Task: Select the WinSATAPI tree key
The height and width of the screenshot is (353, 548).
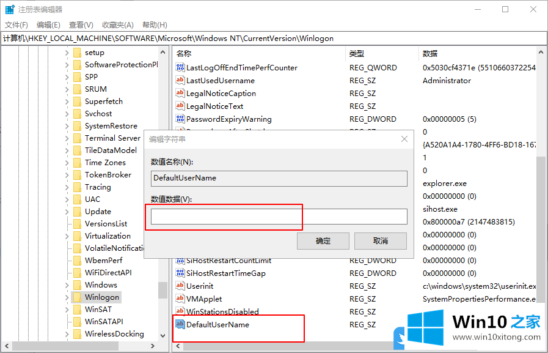Action: [104, 322]
